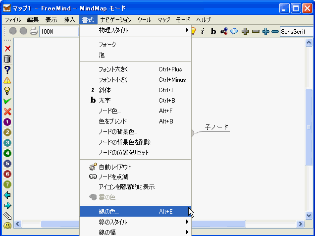The width and height of the screenshot is (315, 236).
Task: Add priority 2 number icon
Action: coord(7,132)
